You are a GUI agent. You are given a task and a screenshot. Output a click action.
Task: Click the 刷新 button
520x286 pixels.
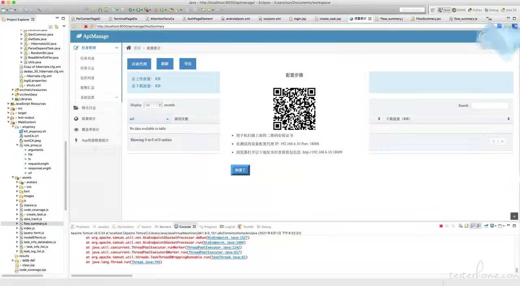165,64
